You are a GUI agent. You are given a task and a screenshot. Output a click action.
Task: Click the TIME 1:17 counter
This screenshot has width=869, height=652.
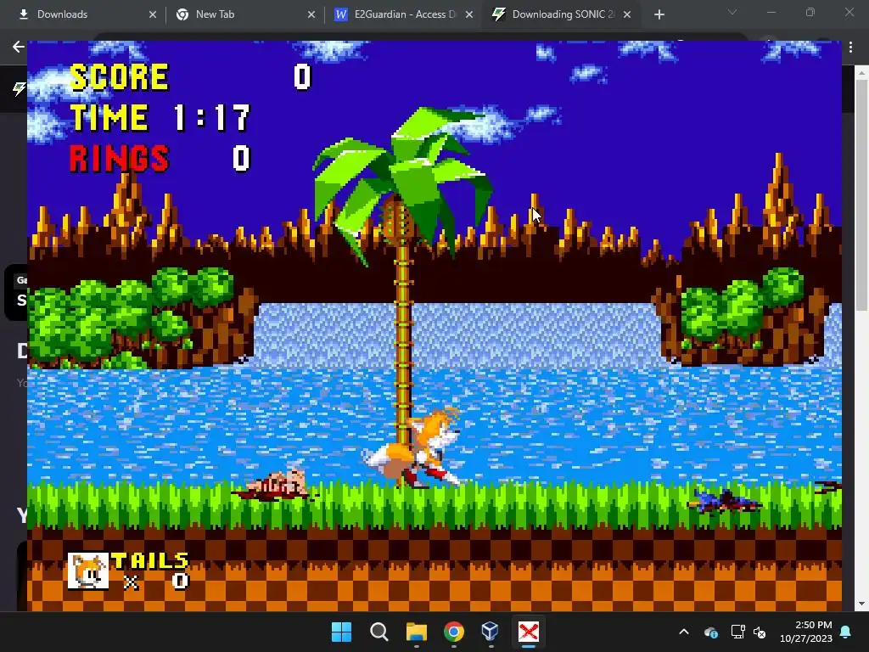click(x=160, y=117)
